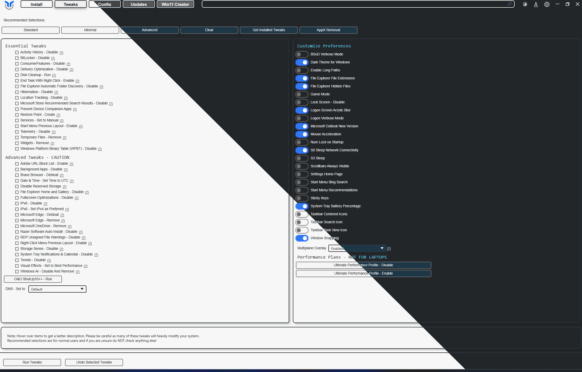The height and width of the screenshot is (372, 582).
Task: Check Restore Point - Create checkbox
Action: point(17,115)
